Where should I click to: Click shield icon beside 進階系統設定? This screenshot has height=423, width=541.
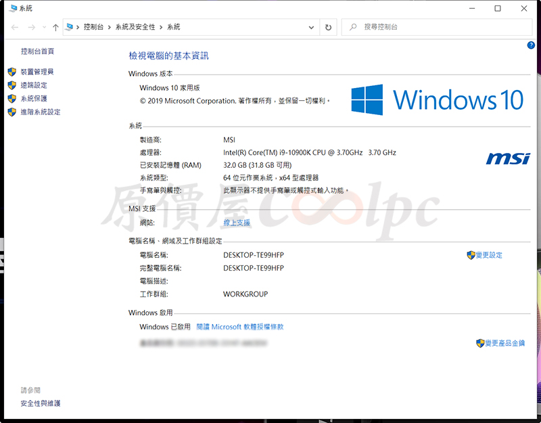pyautogui.click(x=12, y=112)
